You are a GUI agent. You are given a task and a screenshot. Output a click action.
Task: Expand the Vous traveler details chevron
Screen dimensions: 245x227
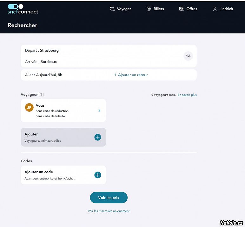pyautogui.click(x=99, y=110)
